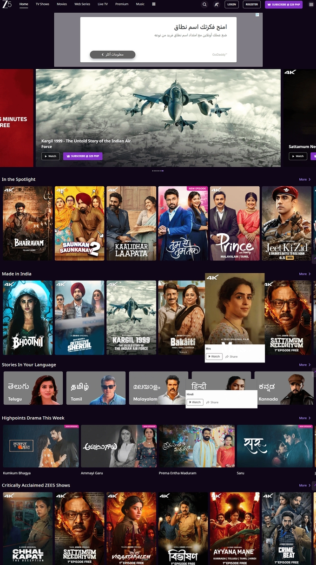
Task: Open the Sattamum Needhiyum poster in Made in India
Action: pyautogui.click(x=288, y=318)
